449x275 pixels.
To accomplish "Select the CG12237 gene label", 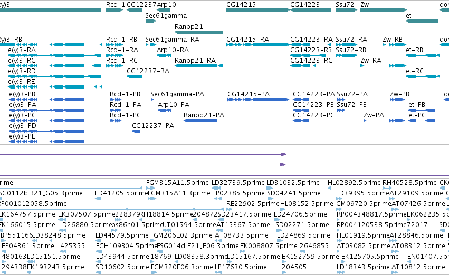I will [x=141, y=5].
